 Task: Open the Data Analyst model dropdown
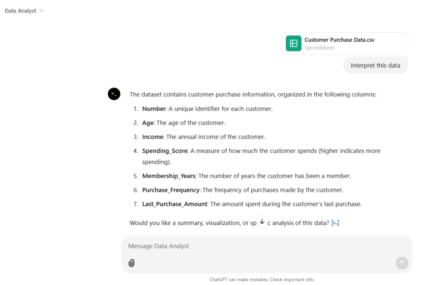(x=24, y=11)
